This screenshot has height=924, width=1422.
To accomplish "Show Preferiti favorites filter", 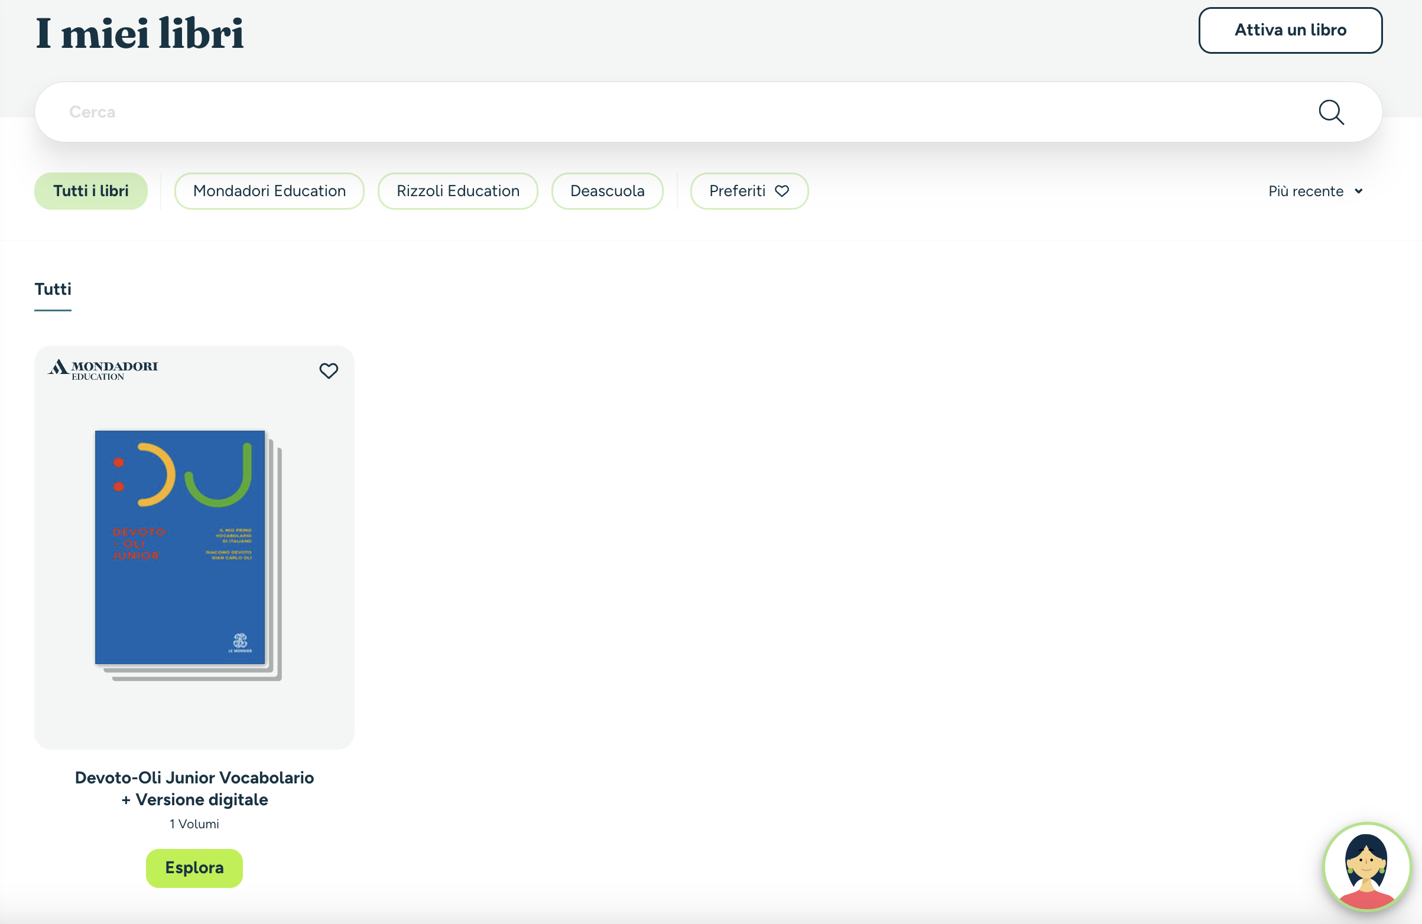I will click(x=749, y=191).
